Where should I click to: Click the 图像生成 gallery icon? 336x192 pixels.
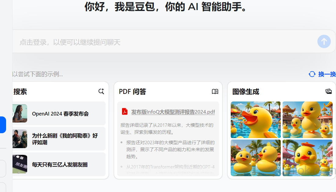pyautogui.click(x=328, y=91)
